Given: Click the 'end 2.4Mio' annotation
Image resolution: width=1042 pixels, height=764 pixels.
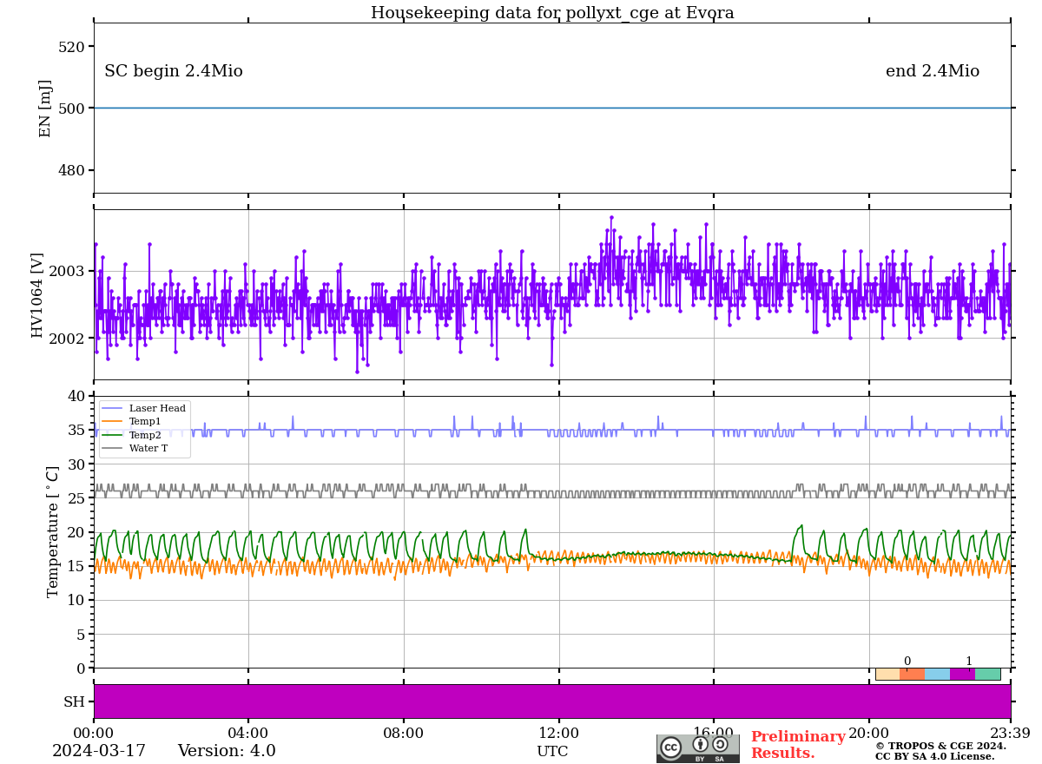Looking at the screenshot, I should pos(933,71).
